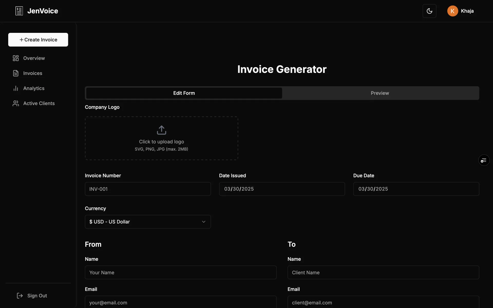493x308 pixels.
Task: Click the Analytics bar chart icon
Action: (x=16, y=88)
